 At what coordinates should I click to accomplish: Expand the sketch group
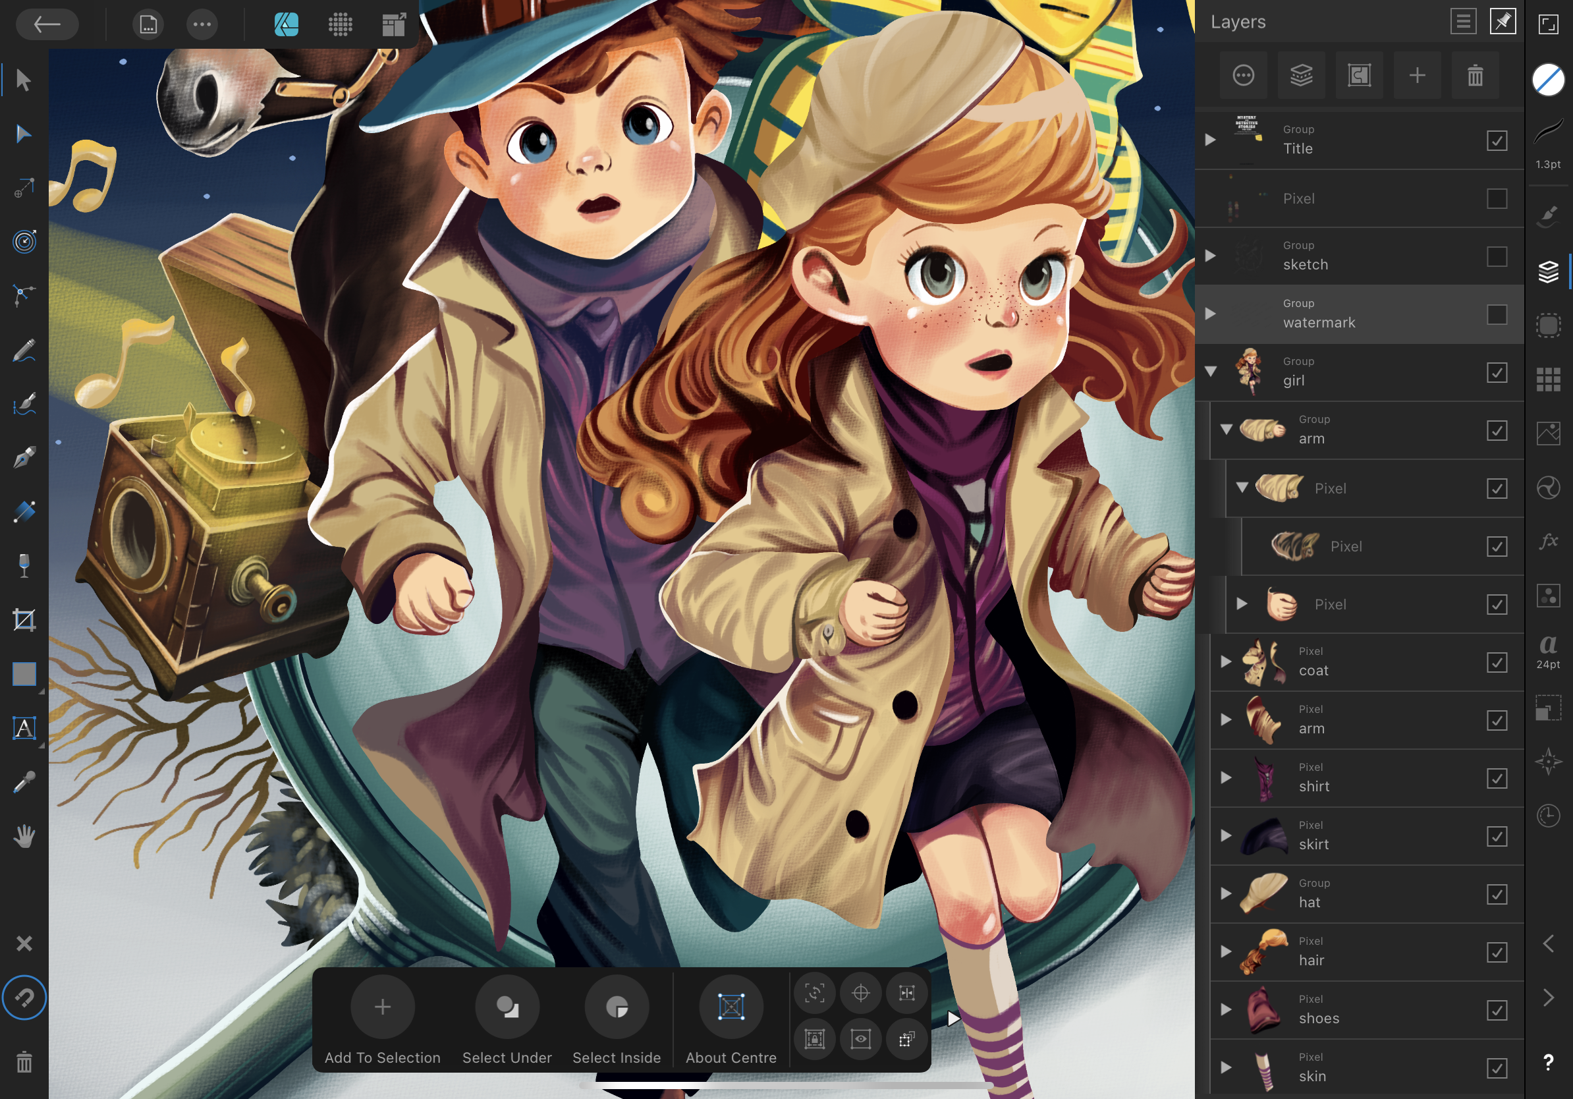coord(1211,256)
